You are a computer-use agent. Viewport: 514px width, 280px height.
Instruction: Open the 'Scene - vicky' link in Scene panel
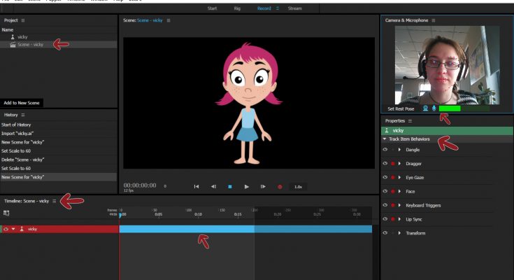pos(150,20)
